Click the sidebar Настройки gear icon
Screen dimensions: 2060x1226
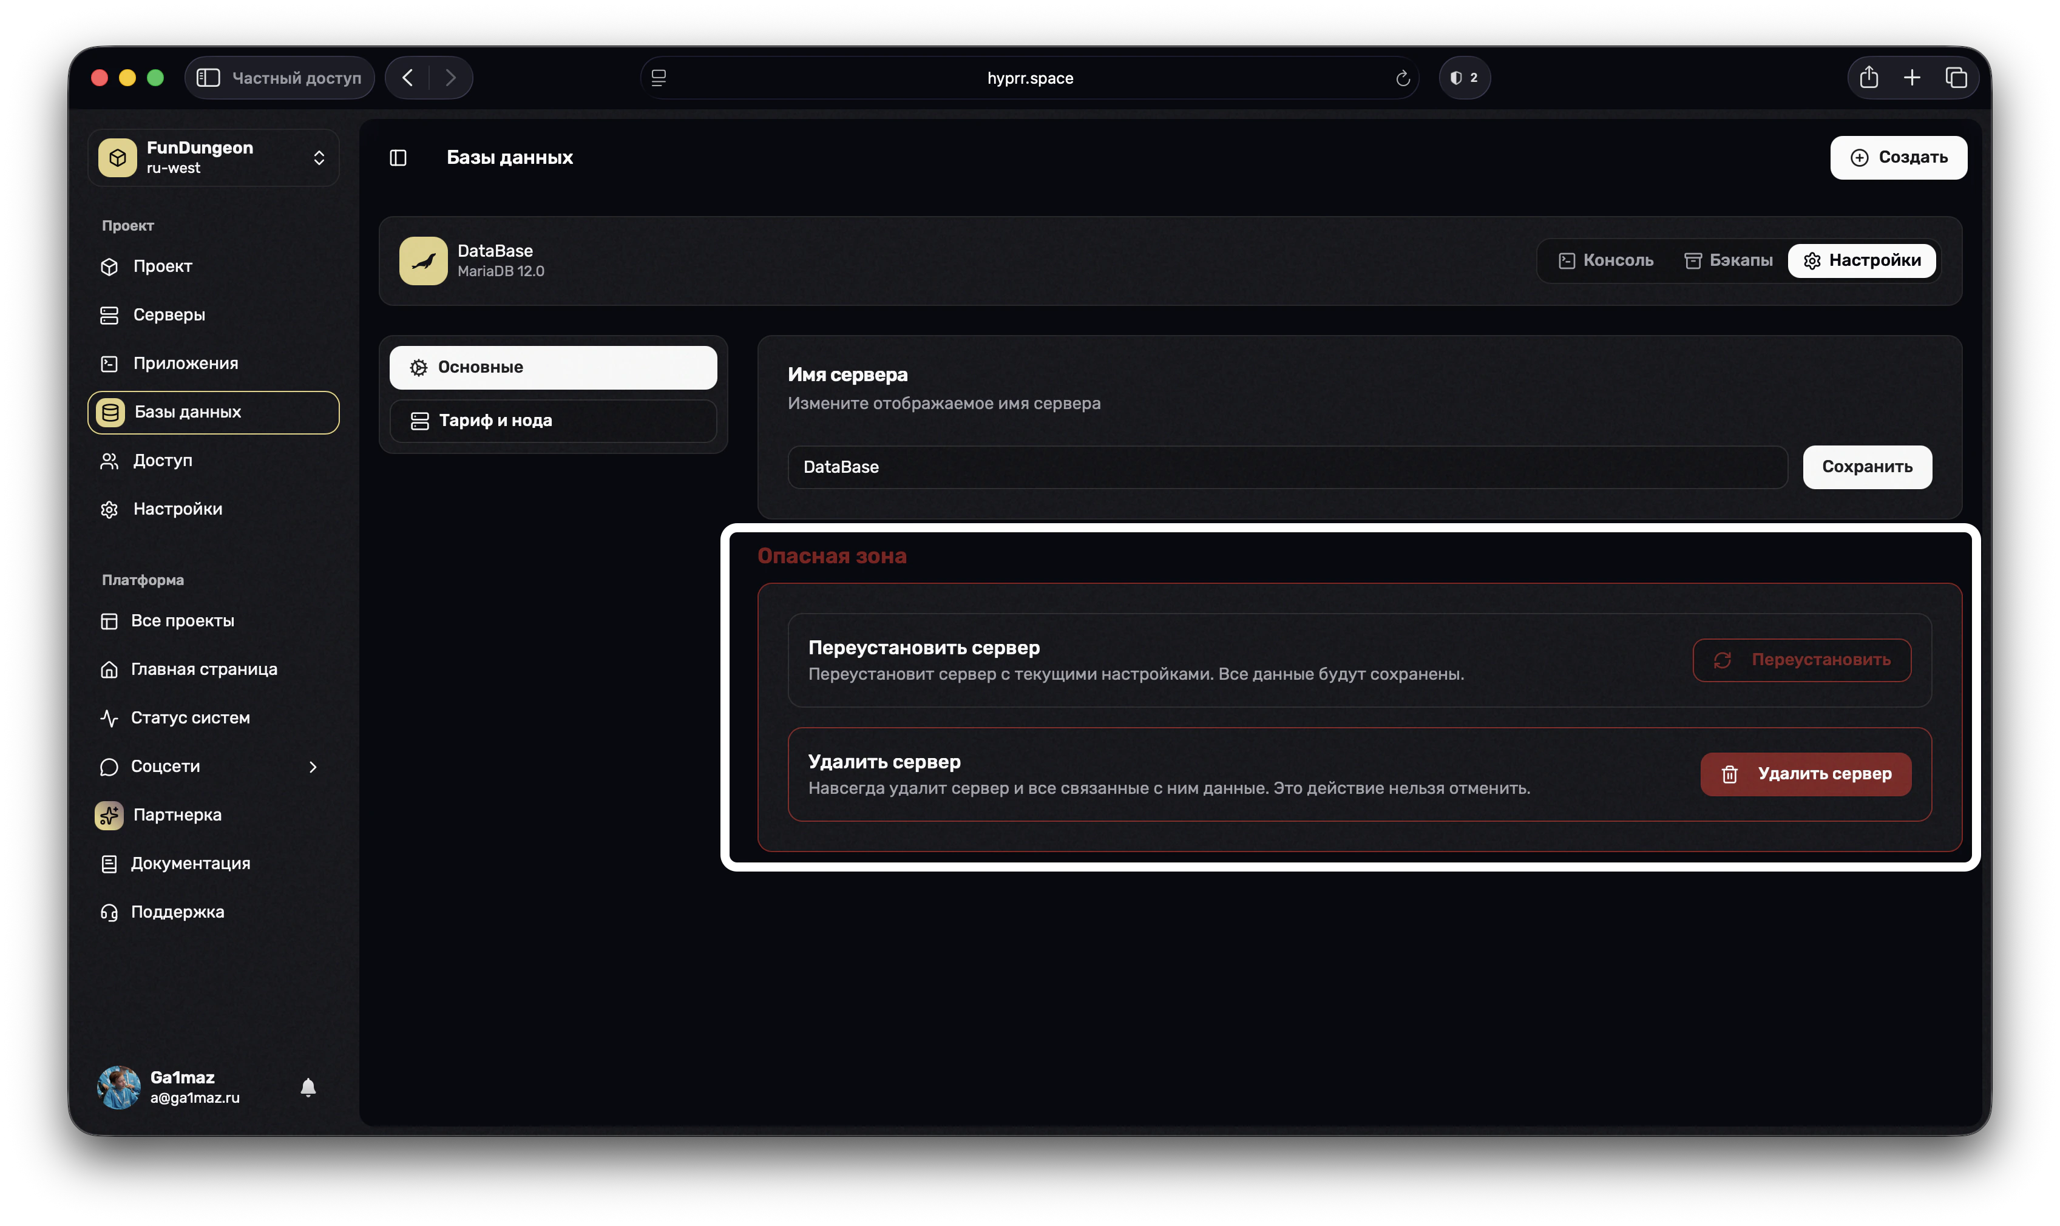tap(109, 510)
